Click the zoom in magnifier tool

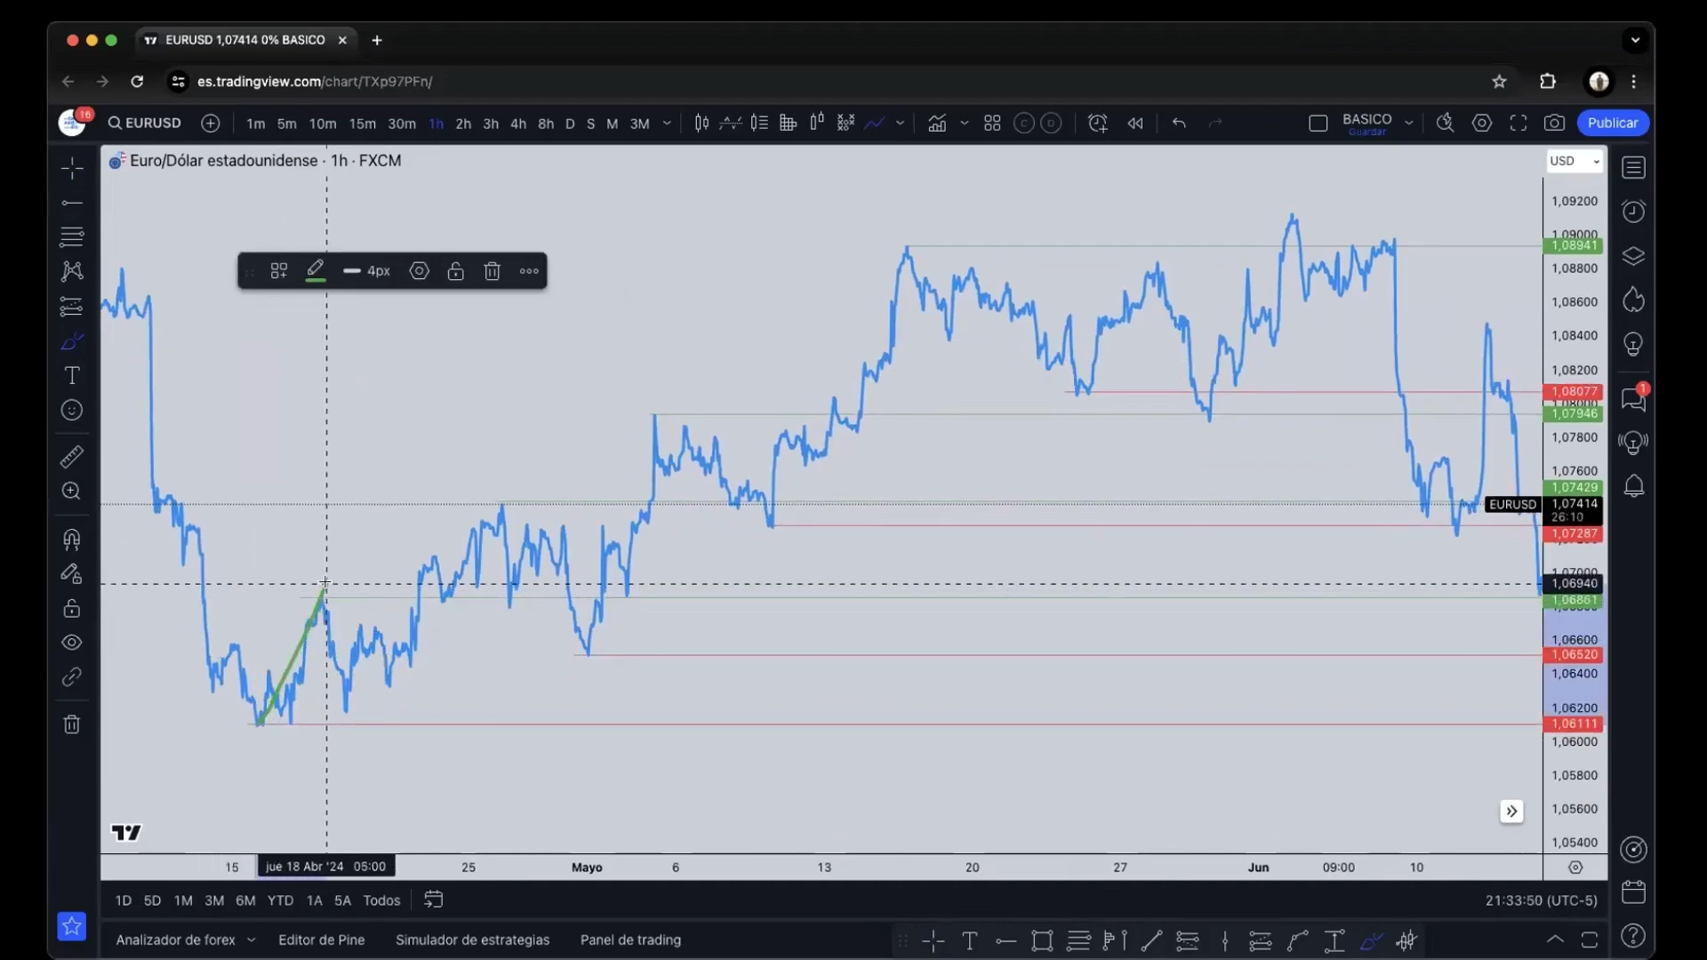[x=72, y=492]
